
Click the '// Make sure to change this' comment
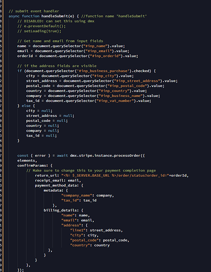(x=91, y=171)
